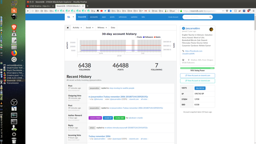Expand the Social dropdown

coord(90,28)
